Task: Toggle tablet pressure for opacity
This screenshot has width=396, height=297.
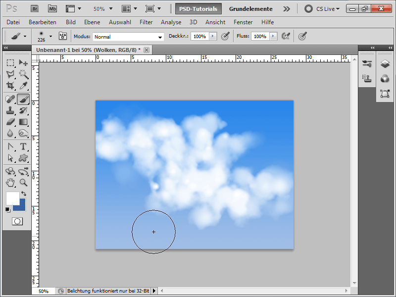Action: [225, 36]
